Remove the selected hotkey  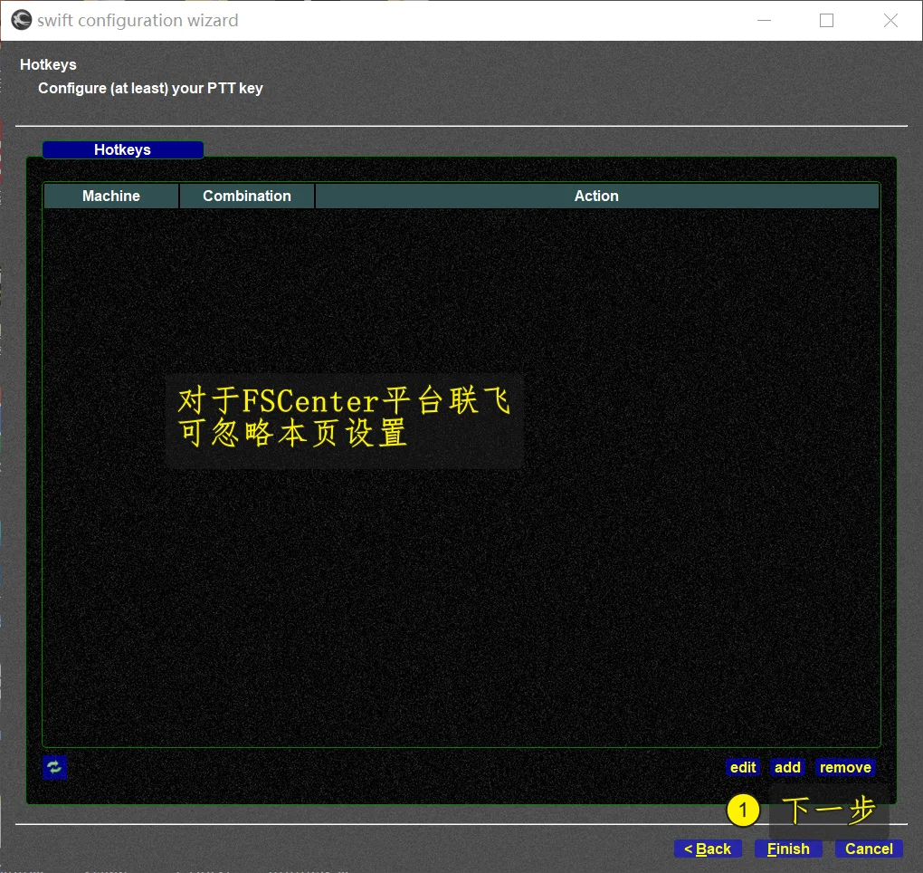pyautogui.click(x=845, y=767)
